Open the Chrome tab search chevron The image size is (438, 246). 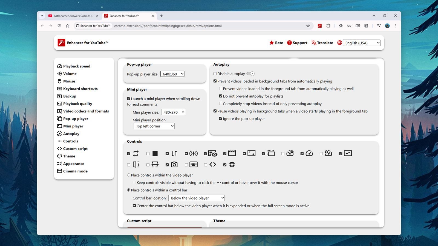[42, 16]
